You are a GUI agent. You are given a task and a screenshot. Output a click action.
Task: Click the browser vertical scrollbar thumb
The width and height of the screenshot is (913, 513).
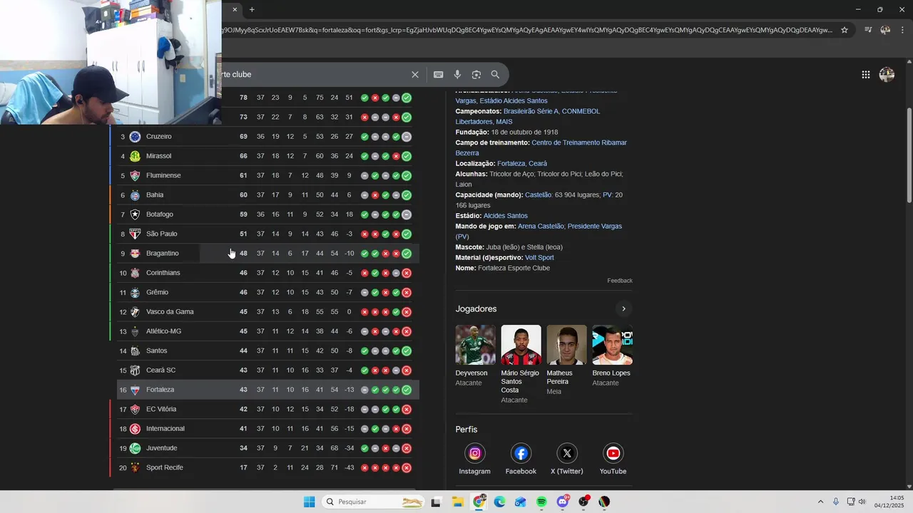tap(909, 154)
